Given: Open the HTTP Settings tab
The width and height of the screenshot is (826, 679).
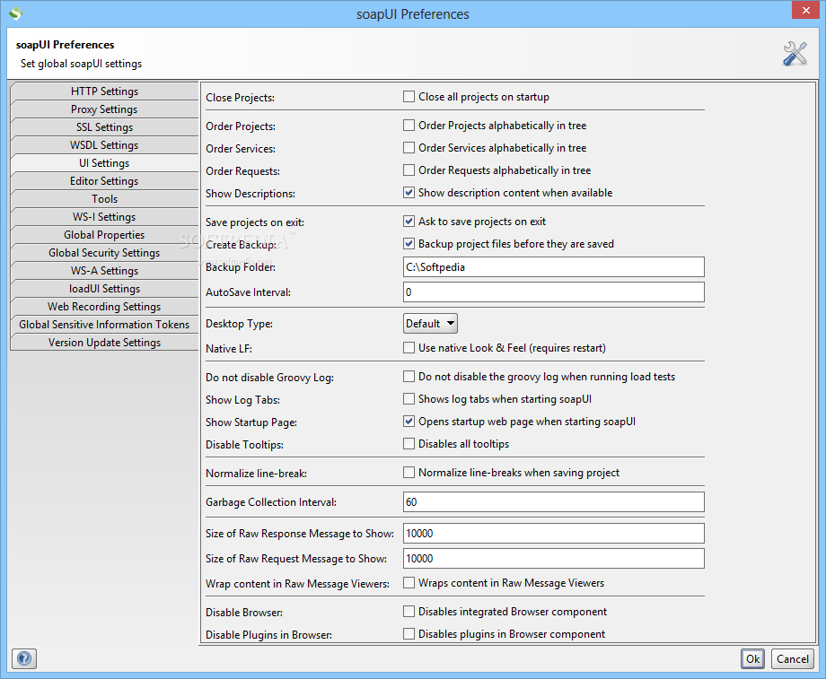Looking at the screenshot, I should [104, 91].
